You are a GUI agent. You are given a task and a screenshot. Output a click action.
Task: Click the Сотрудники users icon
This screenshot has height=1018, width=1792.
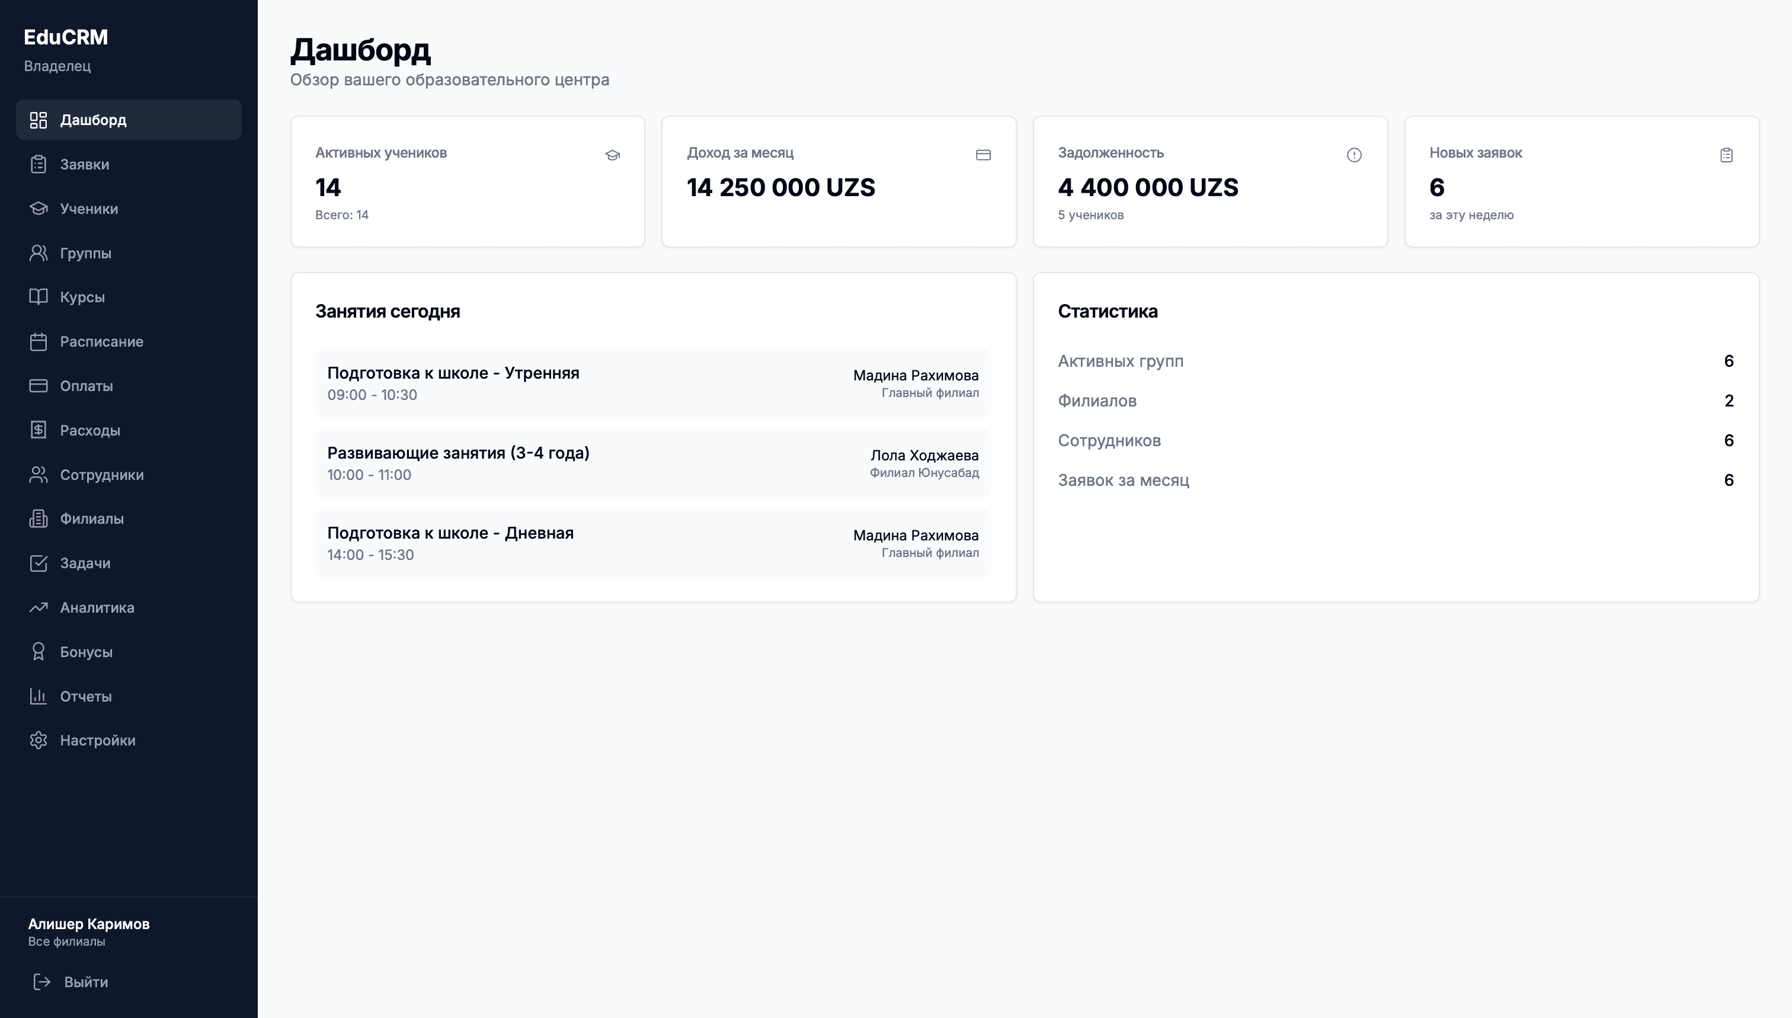click(39, 475)
